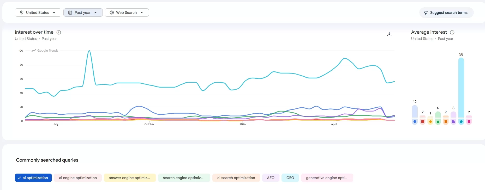Image resolution: width=485 pixels, height=190 pixels.
Task: Click the October label on the time axis
Action: (149, 124)
